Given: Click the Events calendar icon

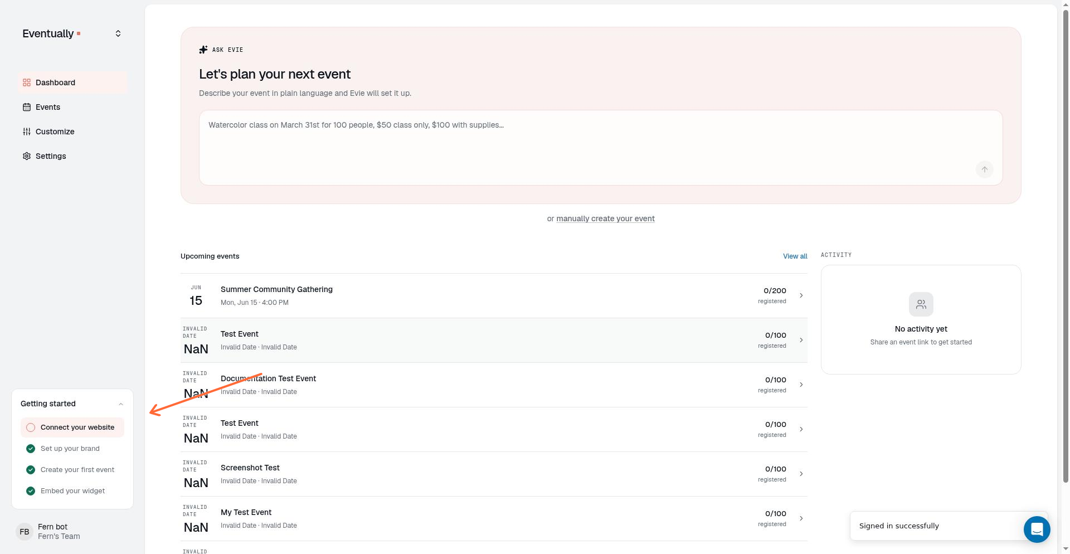Looking at the screenshot, I should [x=27, y=107].
